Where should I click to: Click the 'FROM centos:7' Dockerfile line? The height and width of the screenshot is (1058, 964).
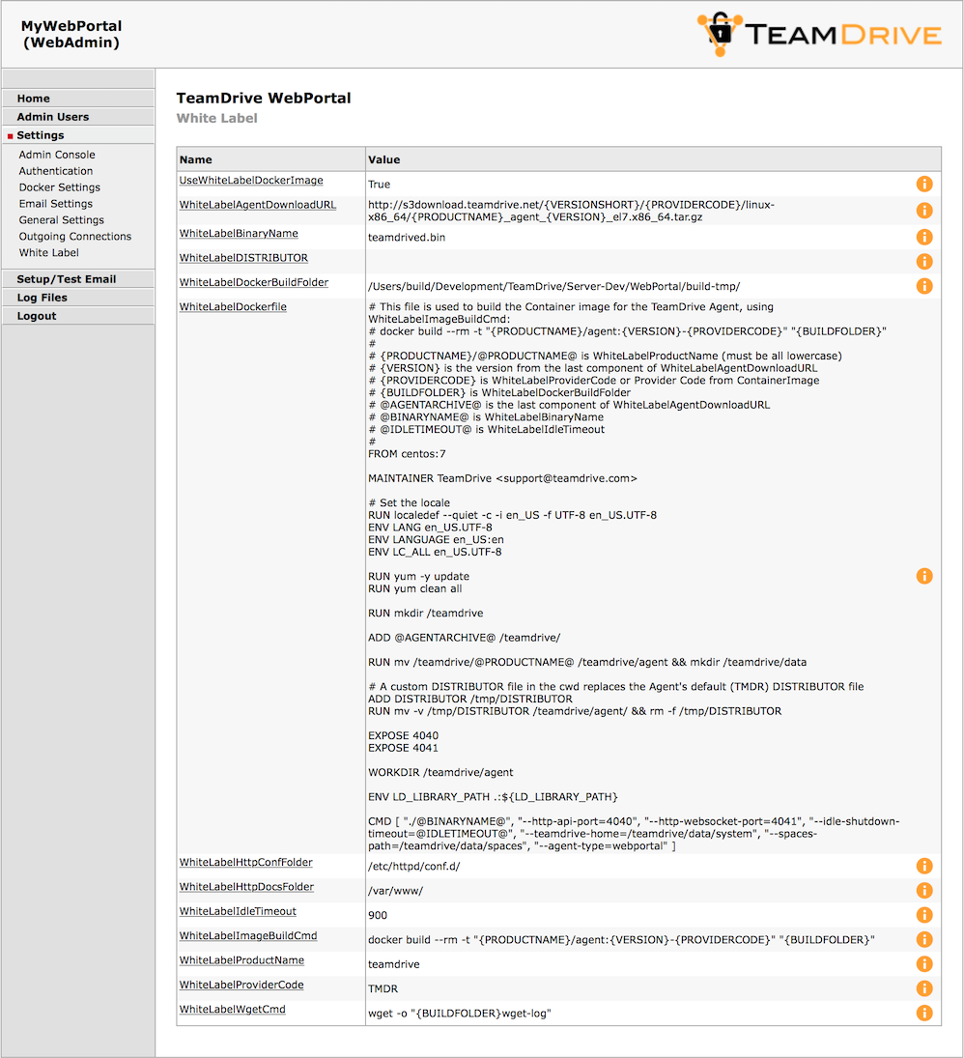coord(407,454)
